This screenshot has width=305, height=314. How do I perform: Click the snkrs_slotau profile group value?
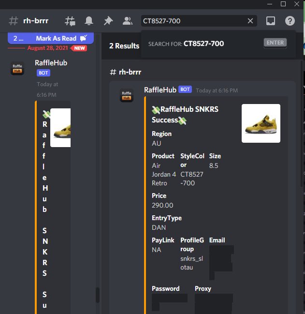point(191,263)
